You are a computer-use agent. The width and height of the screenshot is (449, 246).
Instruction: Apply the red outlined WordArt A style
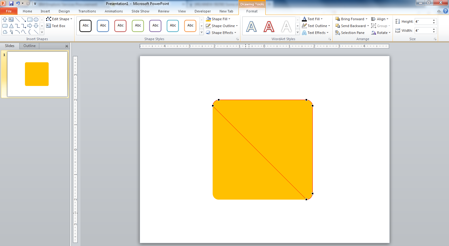pos(269,26)
